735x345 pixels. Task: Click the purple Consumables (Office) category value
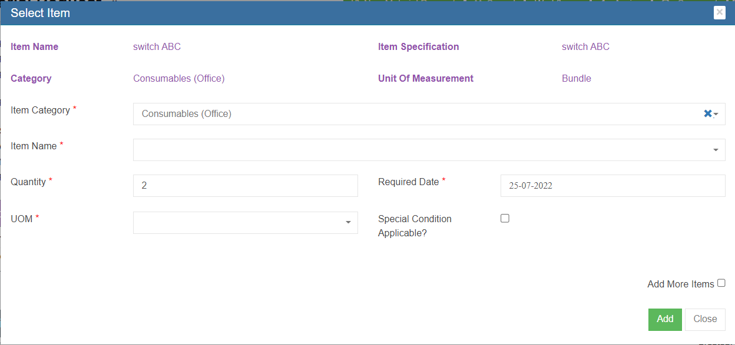click(178, 78)
